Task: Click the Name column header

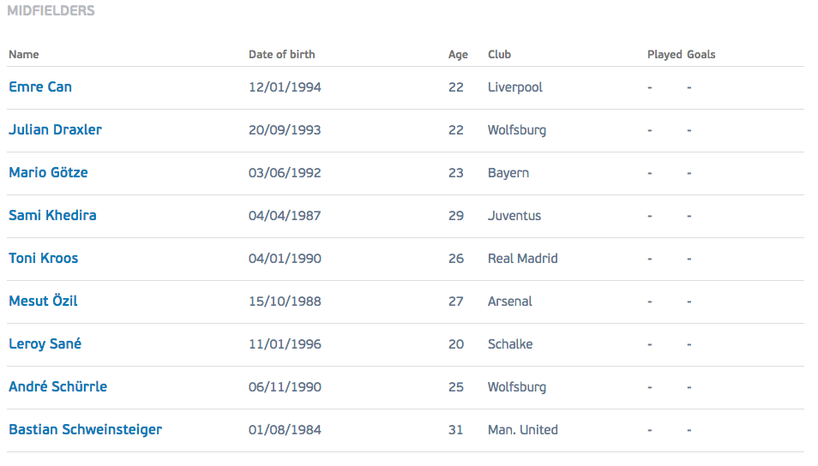Action: [x=24, y=54]
